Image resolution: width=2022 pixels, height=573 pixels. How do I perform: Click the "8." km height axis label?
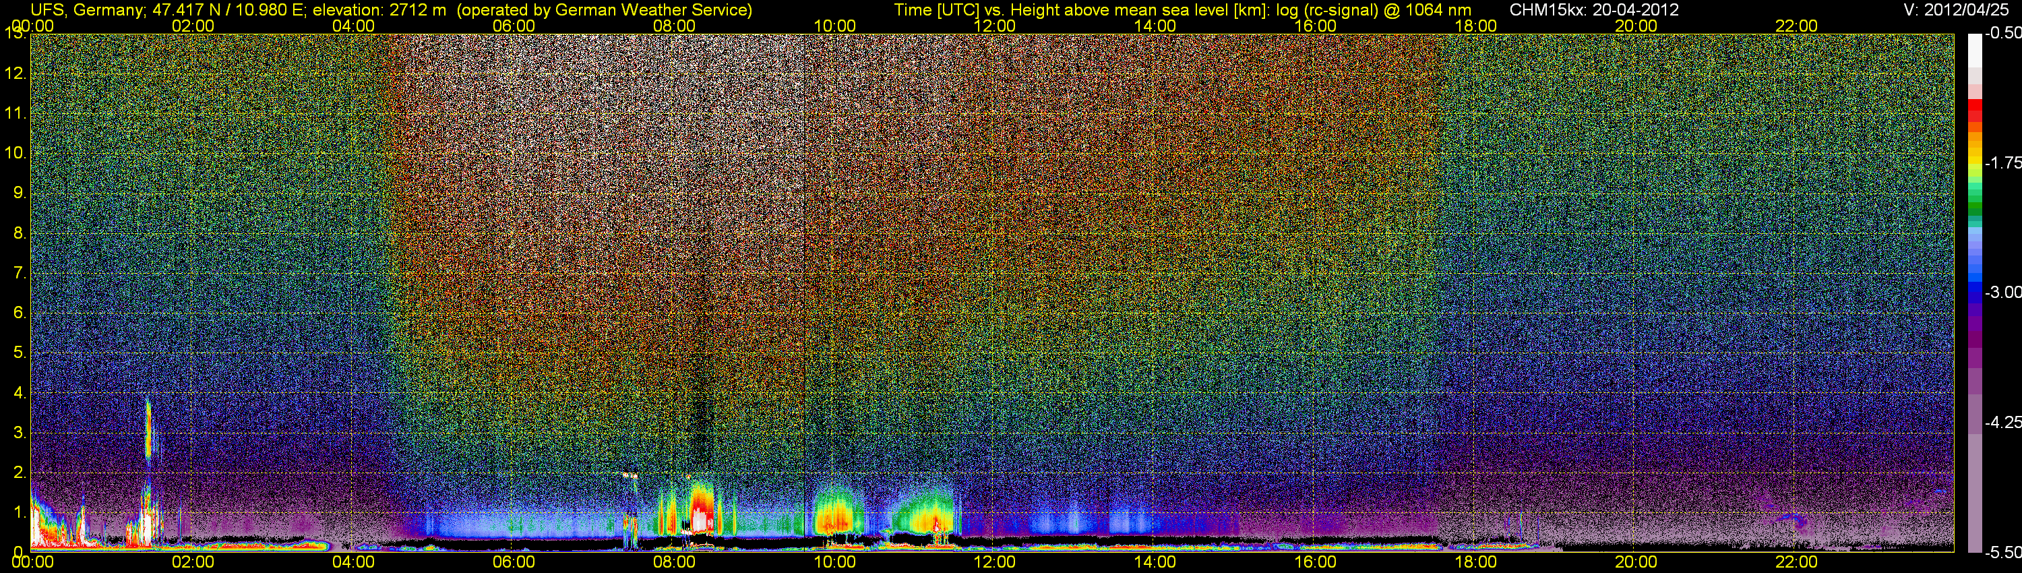(x=20, y=233)
